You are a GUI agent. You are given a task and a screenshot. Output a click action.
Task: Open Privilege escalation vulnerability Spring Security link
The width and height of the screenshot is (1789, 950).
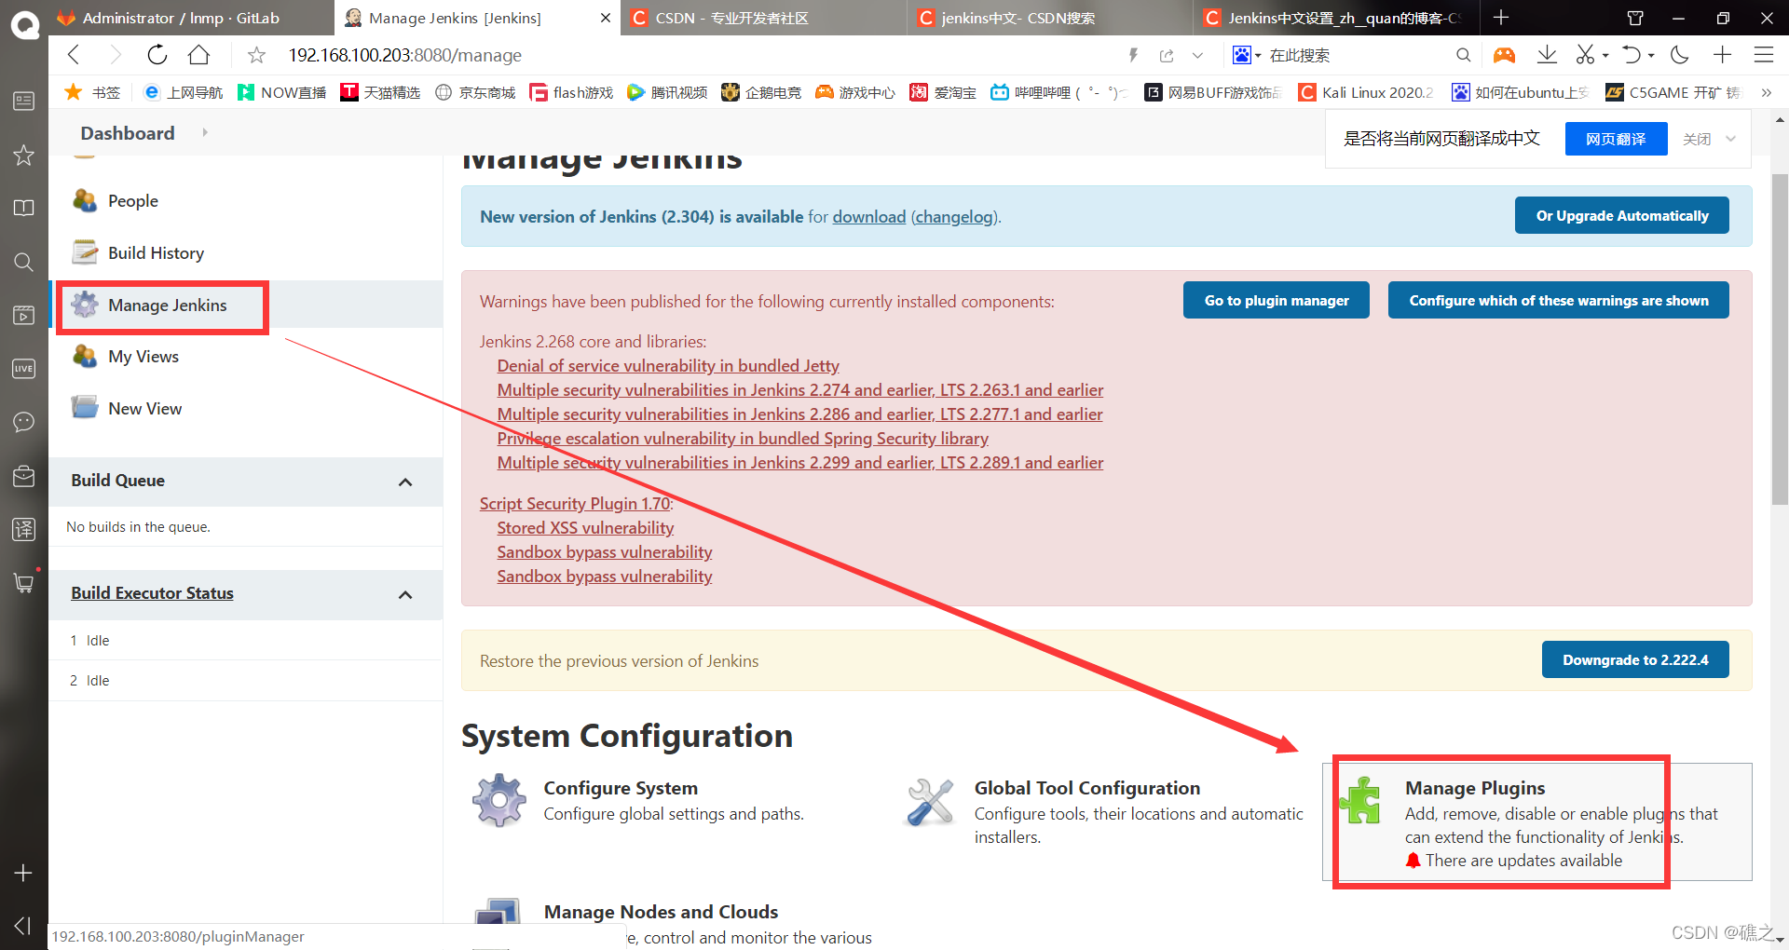pyautogui.click(x=743, y=438)
